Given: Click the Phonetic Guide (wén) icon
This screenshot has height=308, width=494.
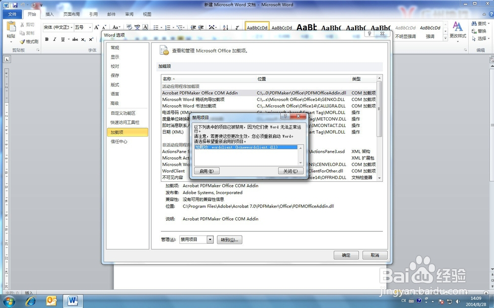Looking at the screenshot, I should (137, 27).
